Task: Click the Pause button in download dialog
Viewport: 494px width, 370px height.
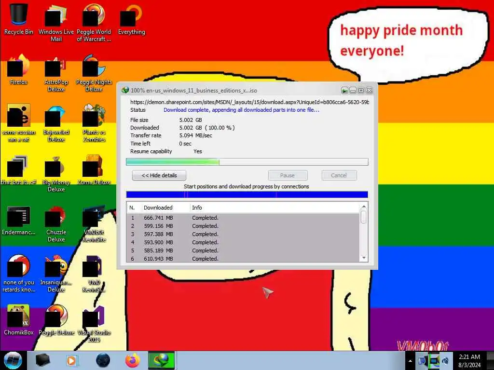Action: click(288, 175)
